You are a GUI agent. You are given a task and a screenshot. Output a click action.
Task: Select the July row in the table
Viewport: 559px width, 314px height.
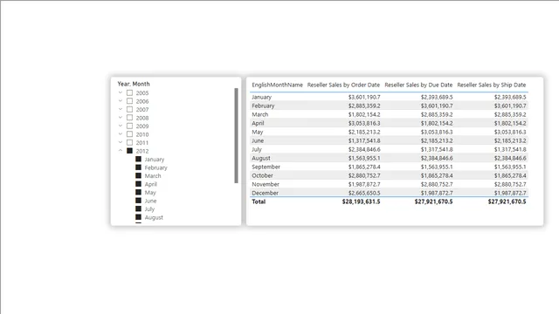coord(389,149)
